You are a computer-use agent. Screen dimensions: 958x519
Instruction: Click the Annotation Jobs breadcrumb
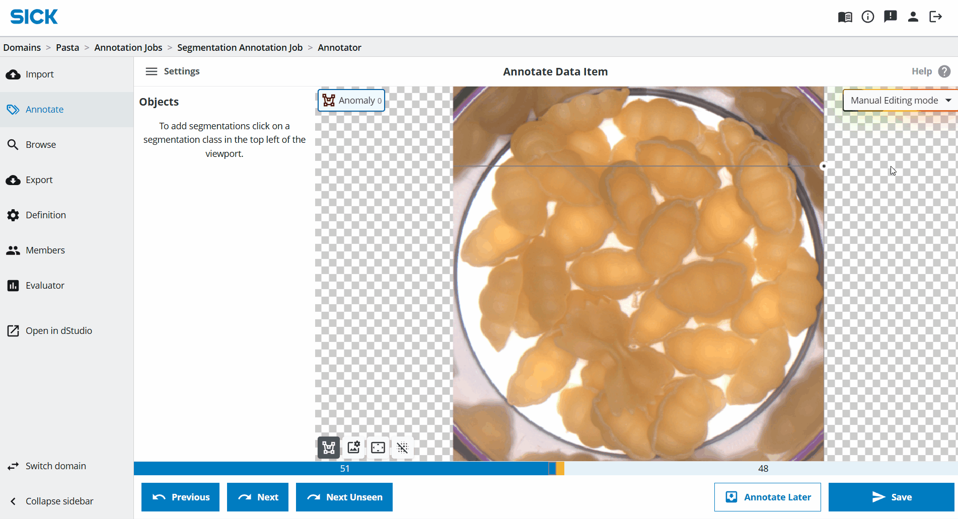128,47
